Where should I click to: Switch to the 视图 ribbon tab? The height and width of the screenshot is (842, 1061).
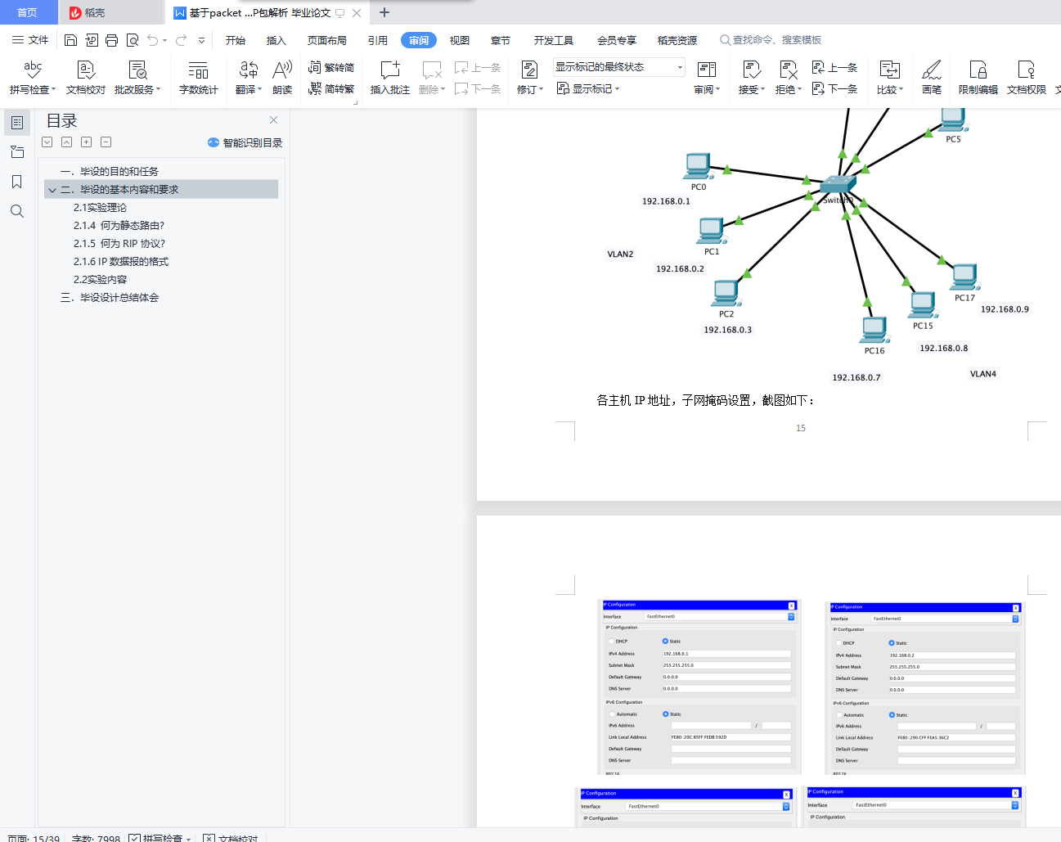(460, 40)
